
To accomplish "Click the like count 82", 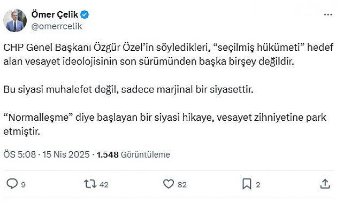I will 182,185.
